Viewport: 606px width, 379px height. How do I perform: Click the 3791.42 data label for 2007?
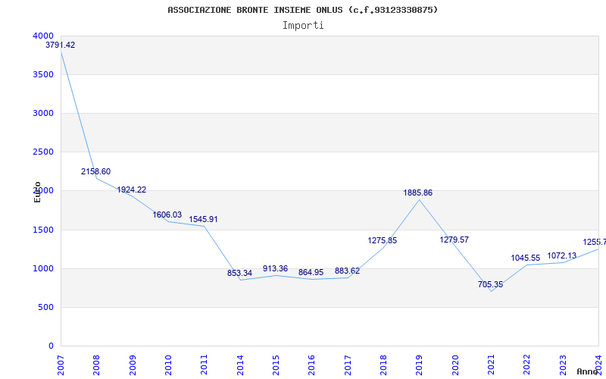click(61, 45)
